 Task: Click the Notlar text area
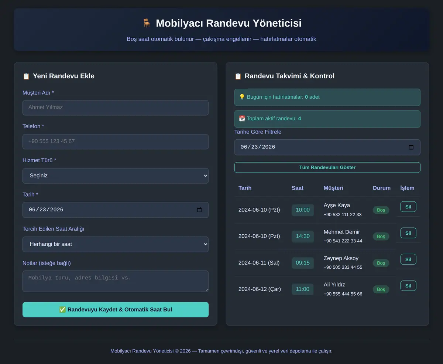point(116,281)
